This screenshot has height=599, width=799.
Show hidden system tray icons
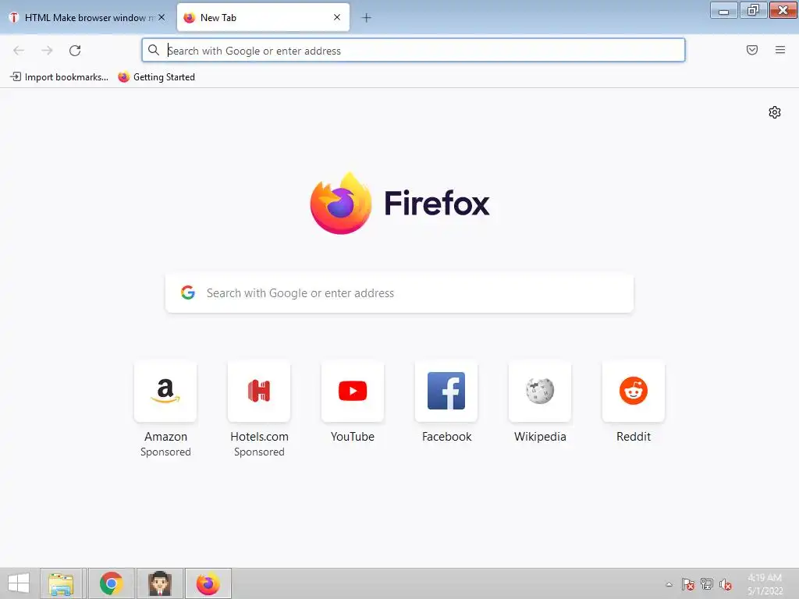click(669, 584)
